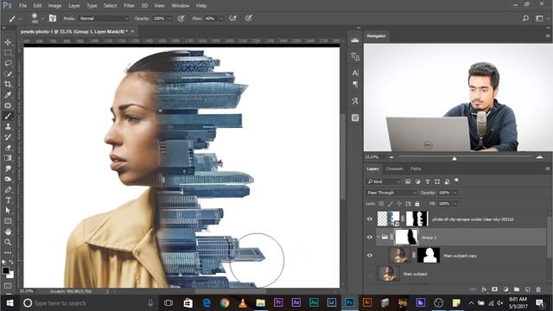Open the brush Opacity dropdown arrow
Viewport: 553px width, 311px height.
169,18
